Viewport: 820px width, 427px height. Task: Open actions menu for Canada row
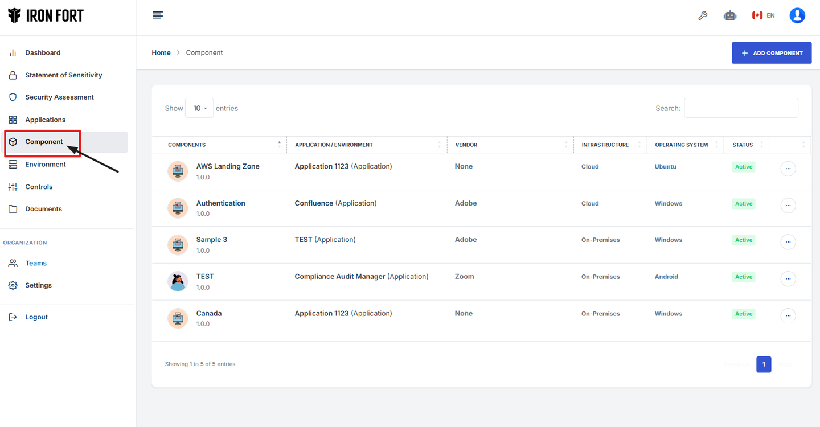point(788,315)
